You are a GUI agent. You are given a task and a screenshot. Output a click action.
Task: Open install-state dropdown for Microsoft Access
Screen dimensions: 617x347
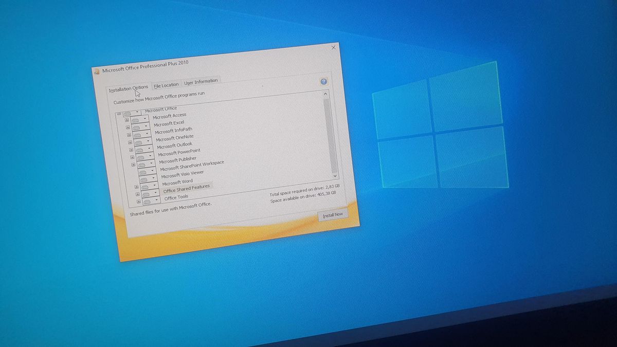coord(140,120)
